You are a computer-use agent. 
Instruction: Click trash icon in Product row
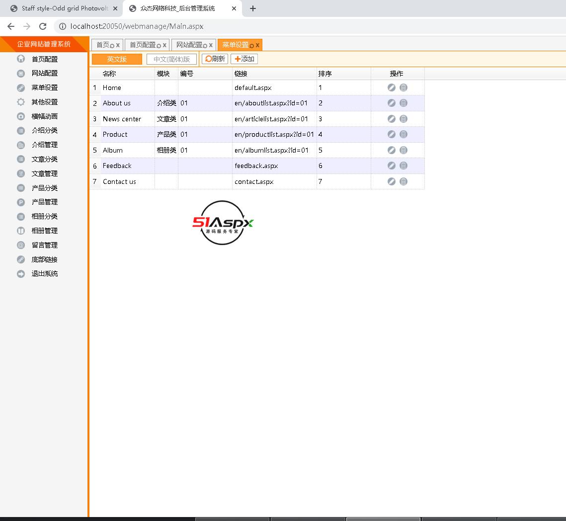(404, 134)
